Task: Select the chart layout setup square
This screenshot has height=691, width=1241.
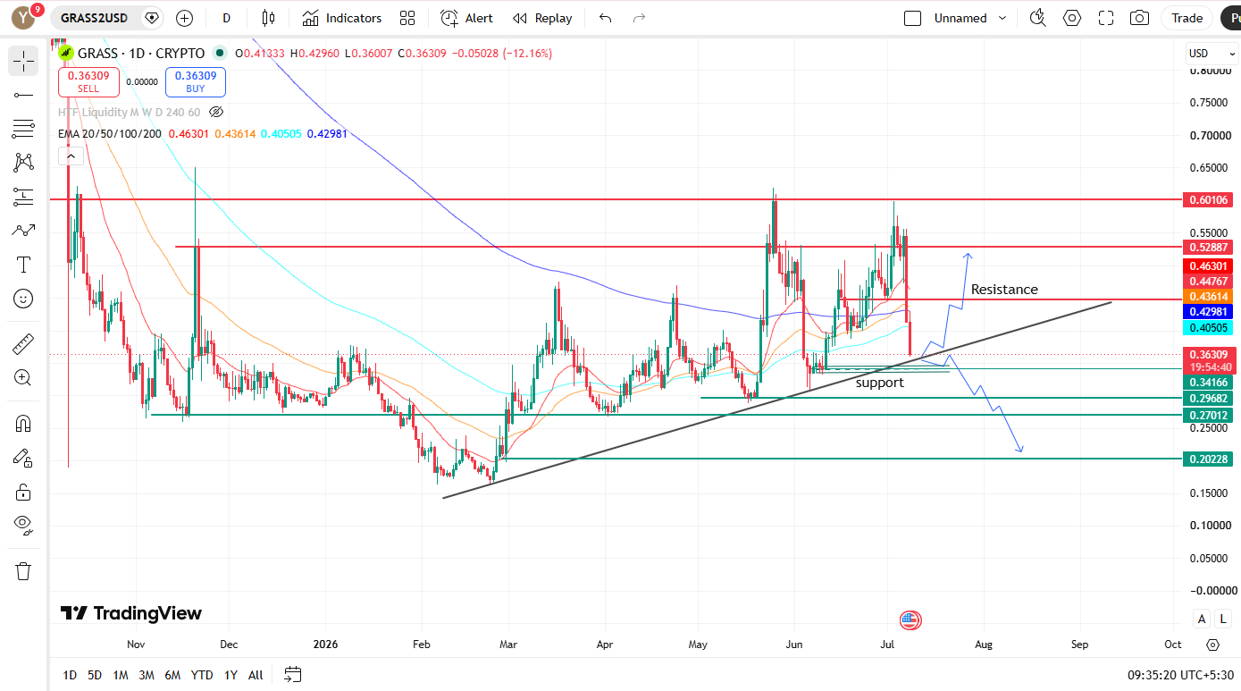Action: [x=912, y=18]
